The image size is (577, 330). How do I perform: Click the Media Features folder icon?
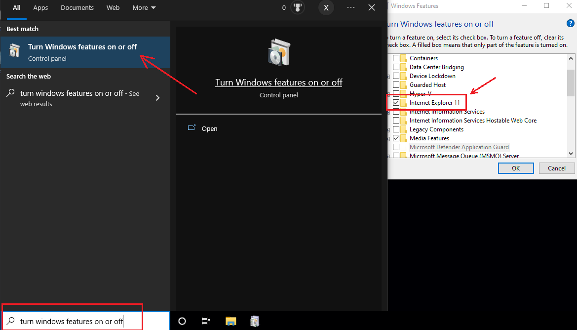(x=404, y=138)
